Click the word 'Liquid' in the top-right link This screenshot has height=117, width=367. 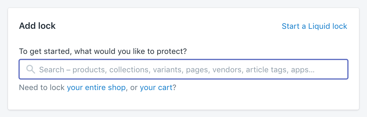point(321,26)
